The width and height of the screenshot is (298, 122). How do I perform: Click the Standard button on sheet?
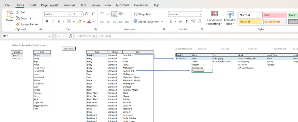(x=69, y=49)
